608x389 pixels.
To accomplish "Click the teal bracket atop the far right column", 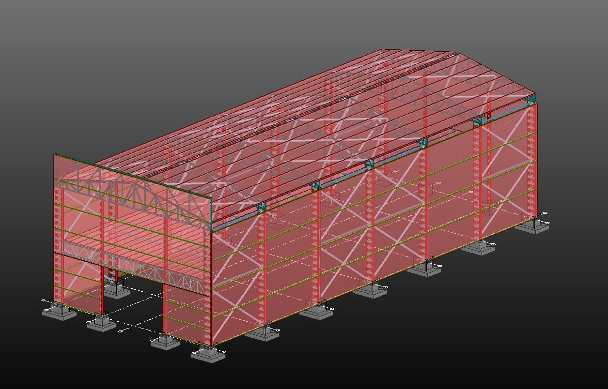I will pos(531,100).
